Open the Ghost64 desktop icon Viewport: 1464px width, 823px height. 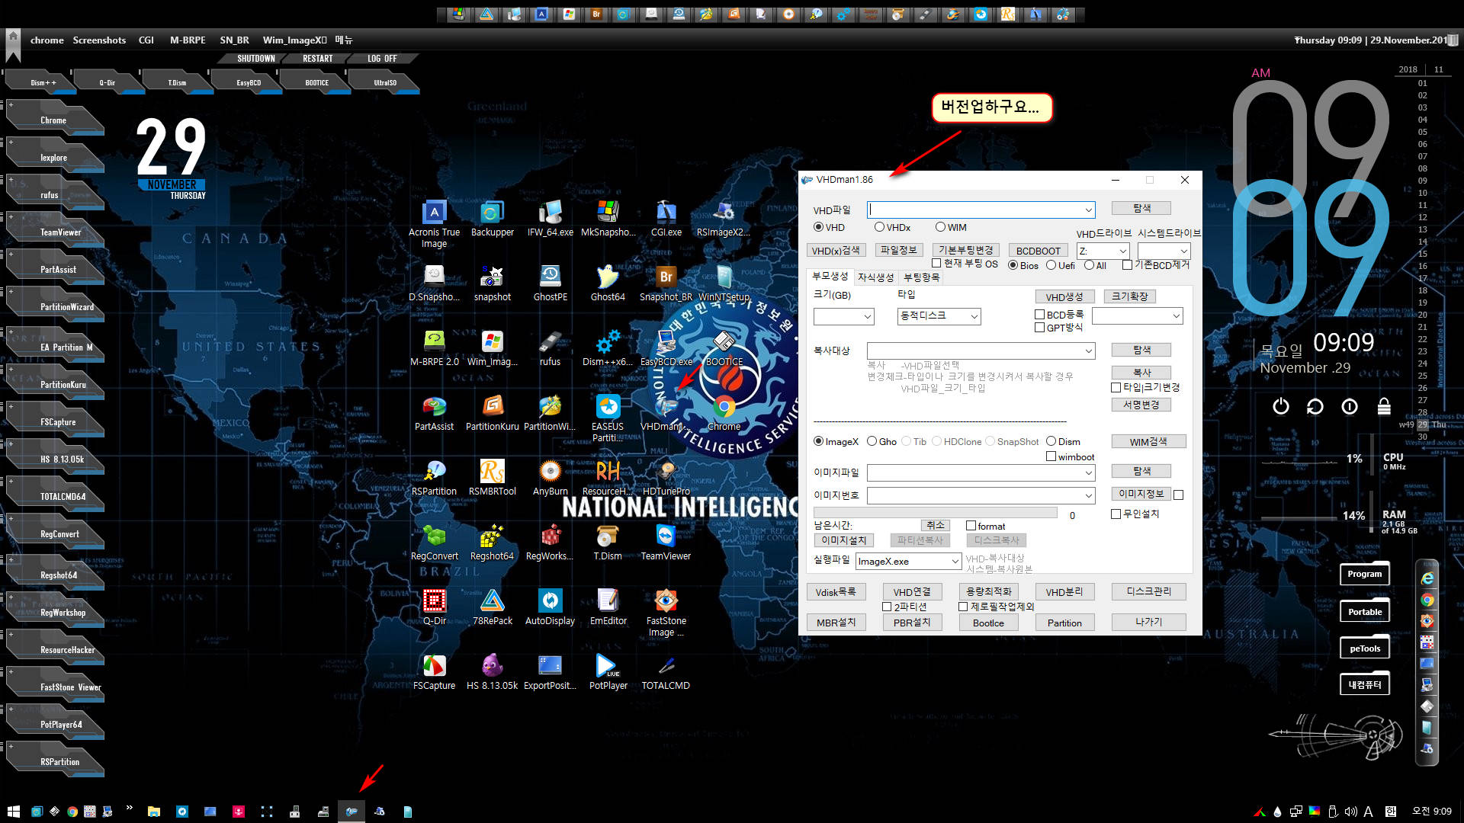(x=608, y=283)
